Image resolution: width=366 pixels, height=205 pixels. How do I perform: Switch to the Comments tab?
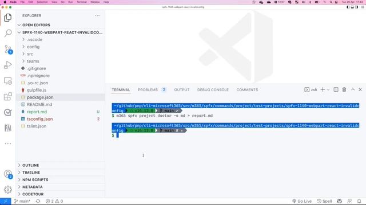(x=247, y=90)
